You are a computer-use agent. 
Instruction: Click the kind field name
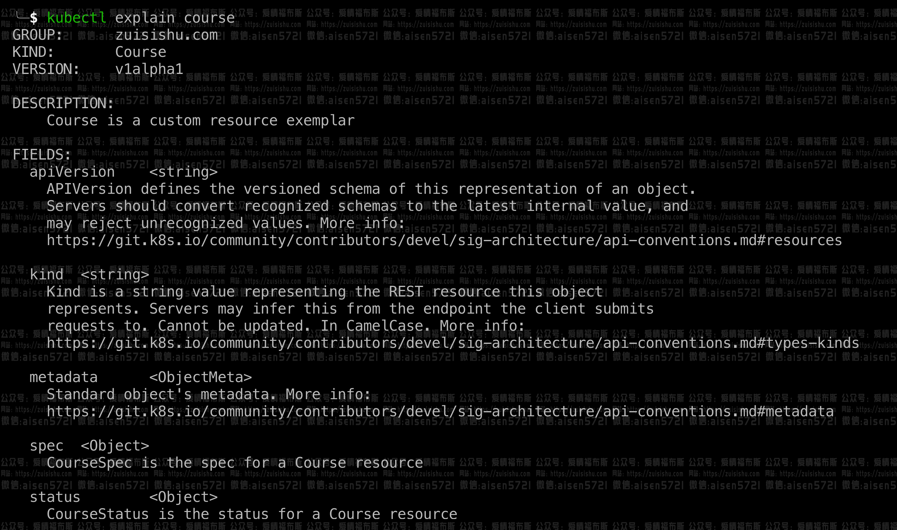46,275
